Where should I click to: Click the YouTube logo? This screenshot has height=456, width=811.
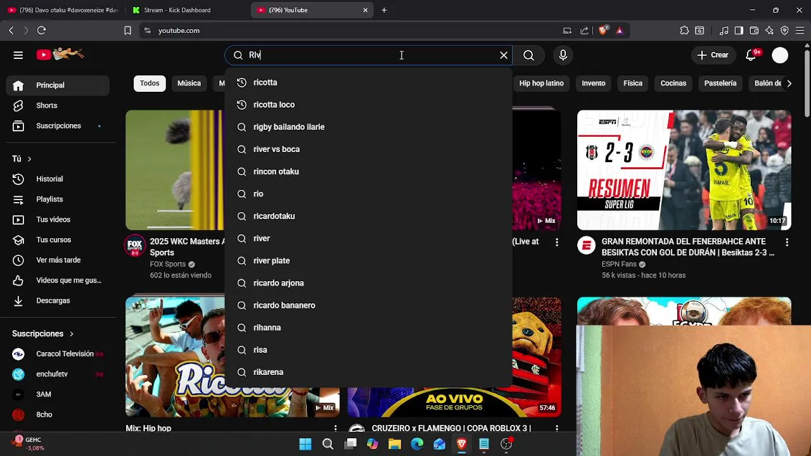coord(60,54)
